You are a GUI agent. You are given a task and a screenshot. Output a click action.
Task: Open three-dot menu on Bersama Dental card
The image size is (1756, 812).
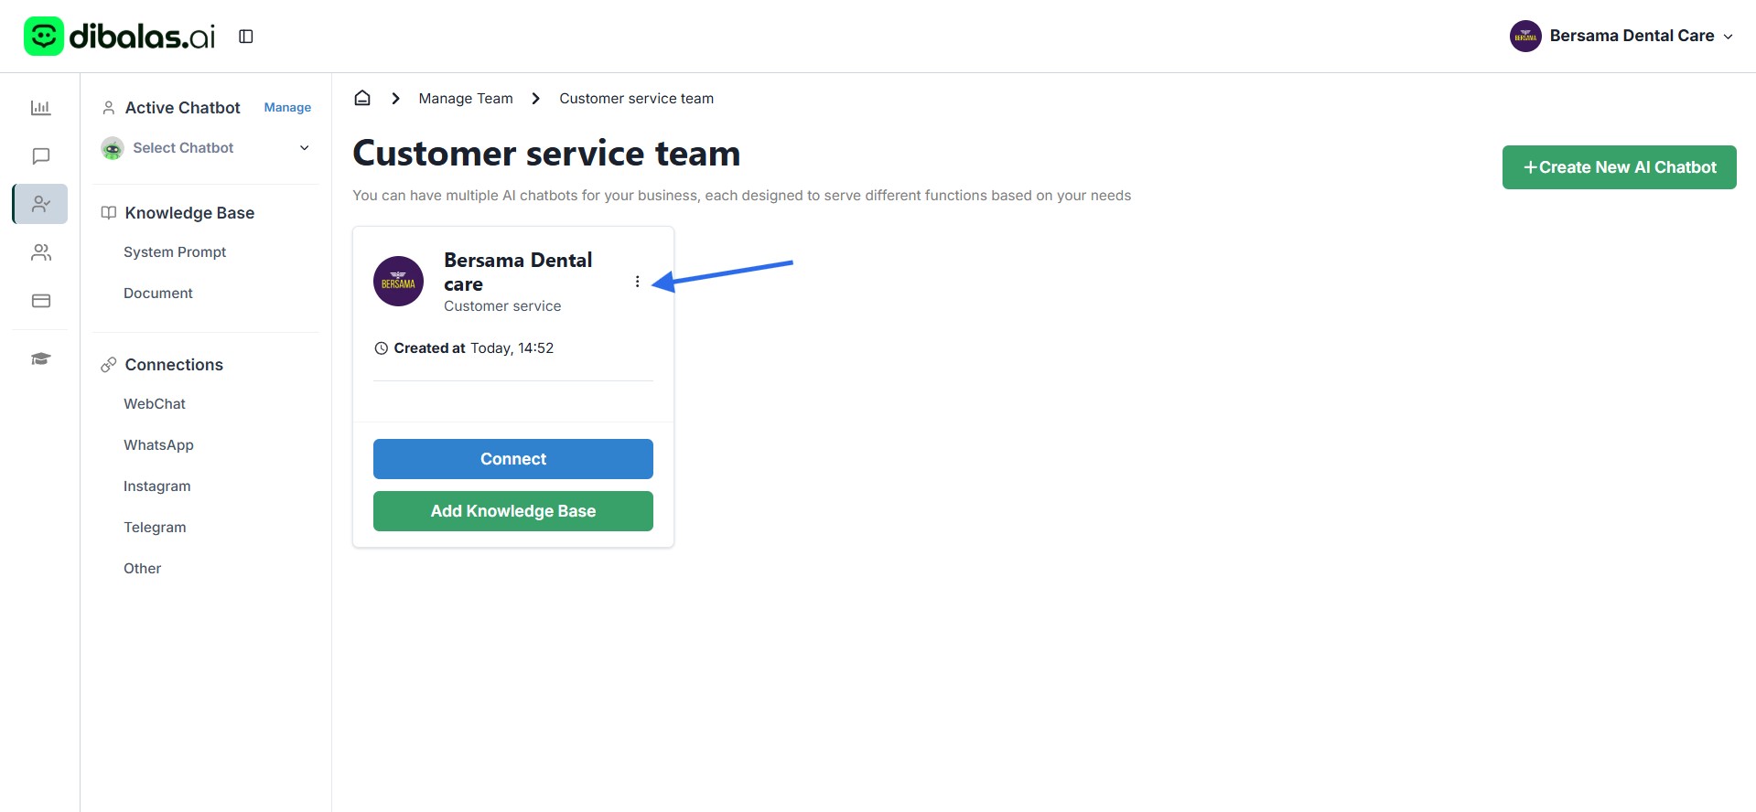[637, 282]
